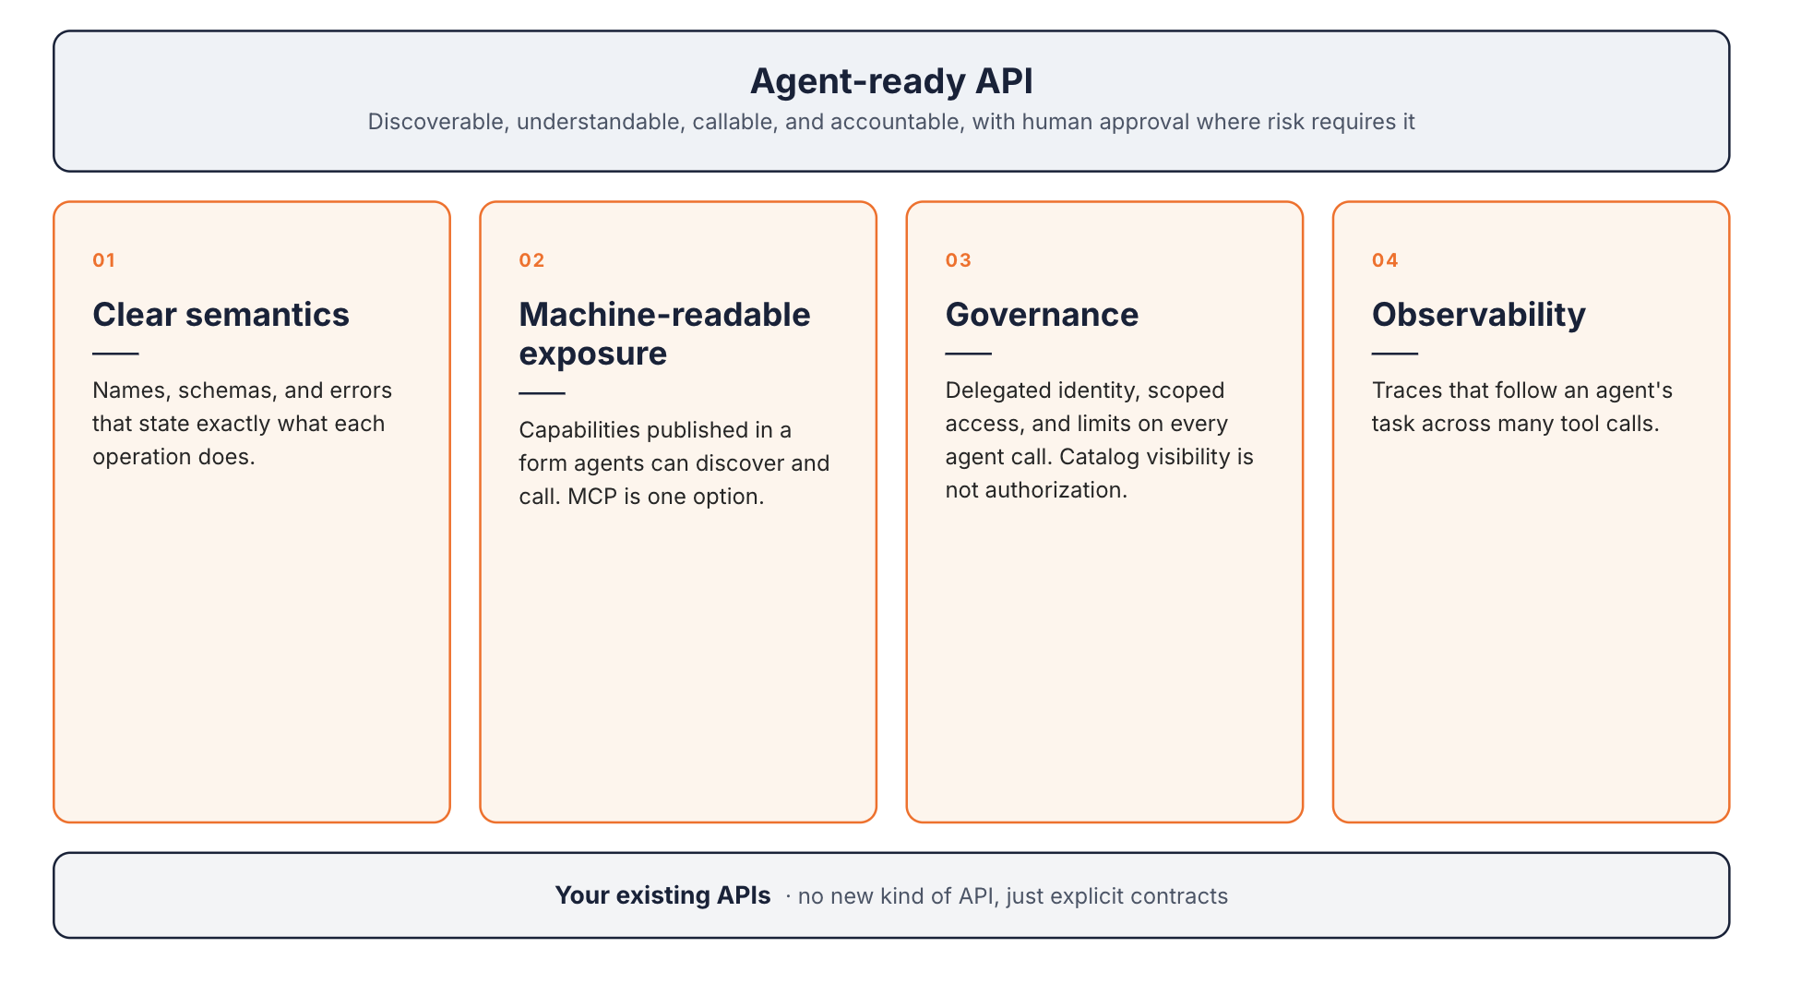Click the "03" step number

(x=959, y=260)
